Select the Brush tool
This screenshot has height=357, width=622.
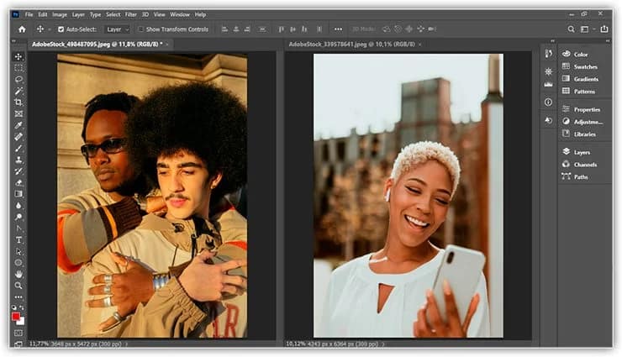coord(18,148)
